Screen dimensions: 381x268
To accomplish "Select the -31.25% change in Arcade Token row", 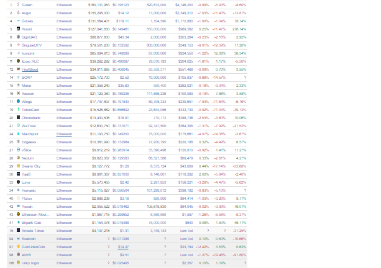I will pos(241,231).
